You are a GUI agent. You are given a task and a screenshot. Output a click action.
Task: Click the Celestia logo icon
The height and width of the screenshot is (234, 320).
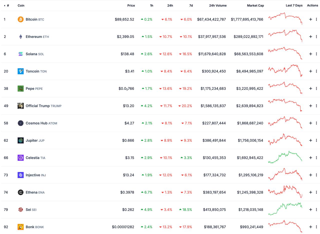[x=20, y=158]
